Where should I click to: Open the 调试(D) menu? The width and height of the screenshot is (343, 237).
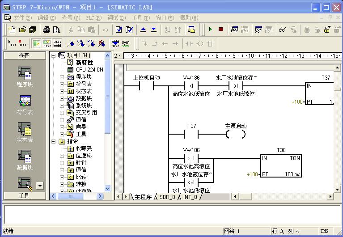117,18
